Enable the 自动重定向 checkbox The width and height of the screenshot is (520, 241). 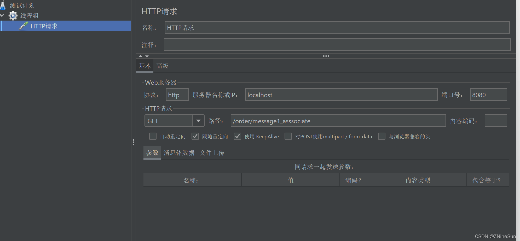point(153,136)
